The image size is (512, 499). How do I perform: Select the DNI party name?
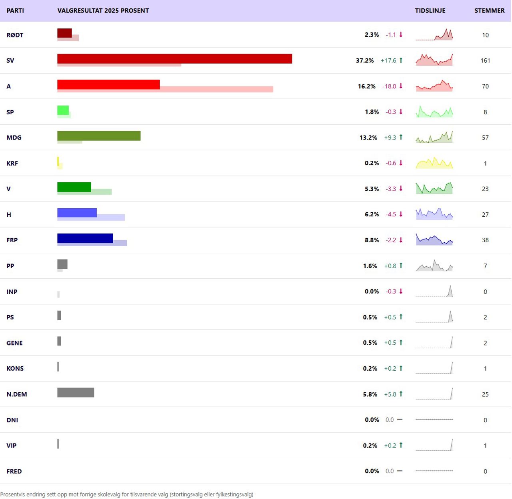click(x=12, y=420)
